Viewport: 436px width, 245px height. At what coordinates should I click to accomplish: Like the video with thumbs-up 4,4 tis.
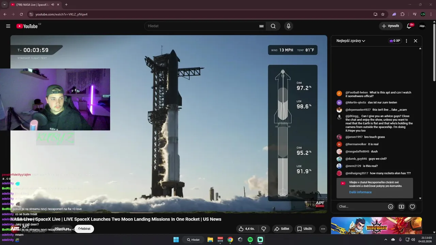pos(247,229)
